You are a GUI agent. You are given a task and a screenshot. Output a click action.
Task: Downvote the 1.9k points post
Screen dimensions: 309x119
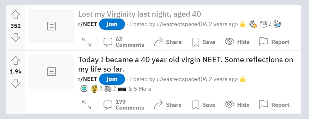tap(15, 83)
